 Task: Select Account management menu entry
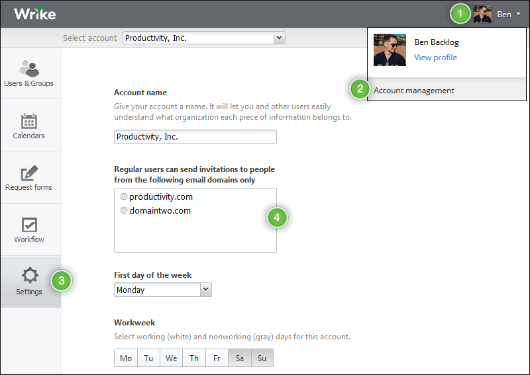click(x=447, y=91)
